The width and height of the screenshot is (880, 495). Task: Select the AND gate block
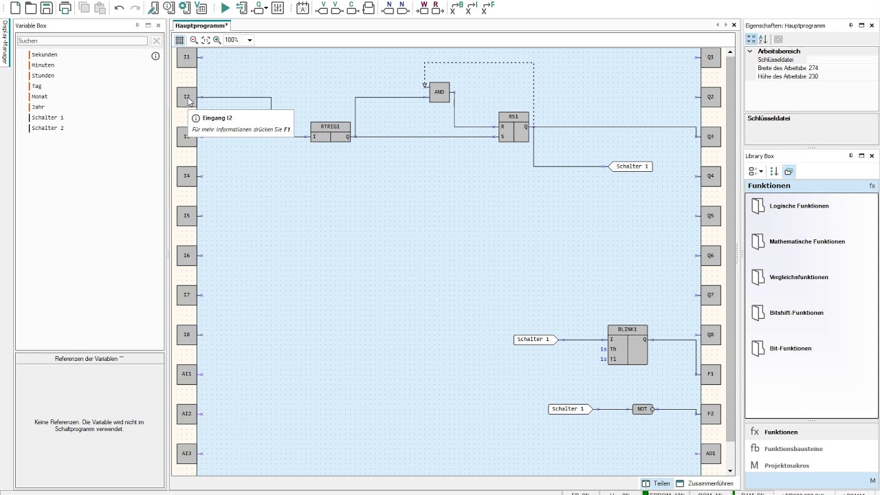439,92
